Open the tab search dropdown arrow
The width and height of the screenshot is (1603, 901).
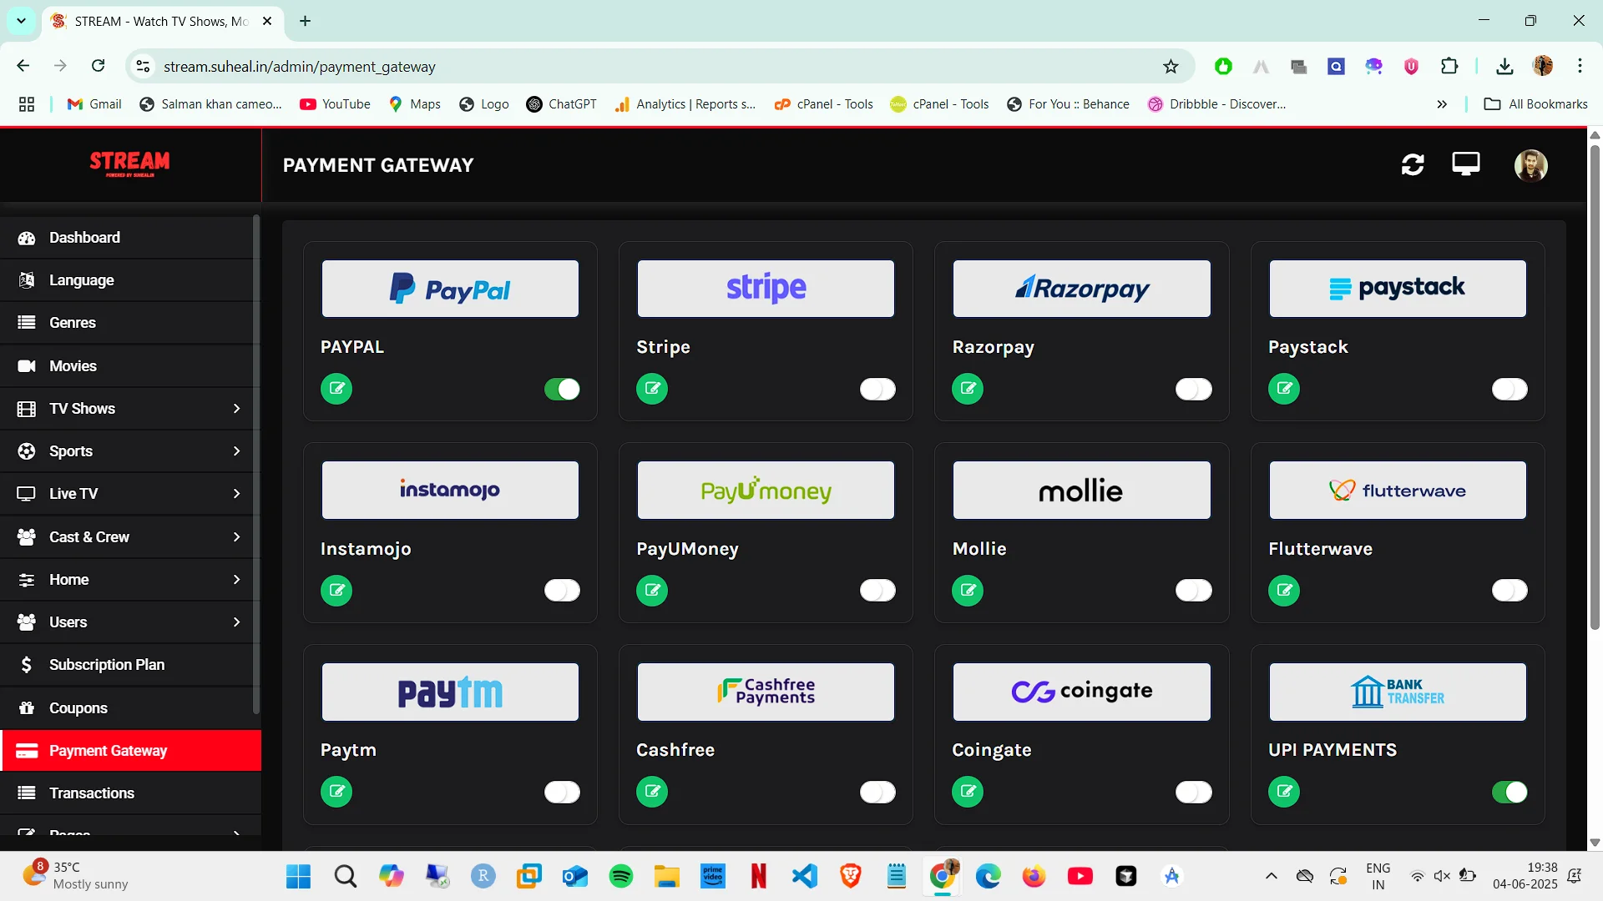coord(21,21)
